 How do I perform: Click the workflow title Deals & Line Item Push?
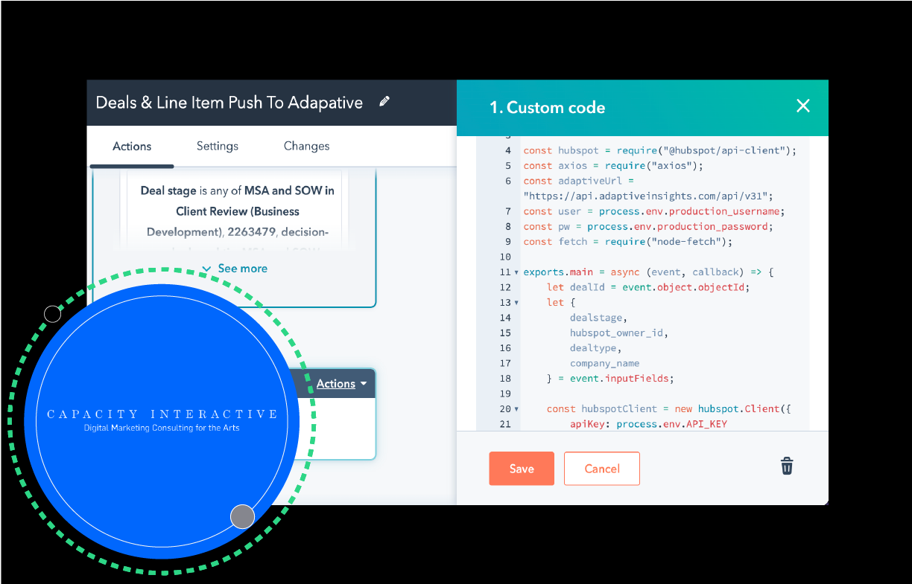(x=229, y=103)
